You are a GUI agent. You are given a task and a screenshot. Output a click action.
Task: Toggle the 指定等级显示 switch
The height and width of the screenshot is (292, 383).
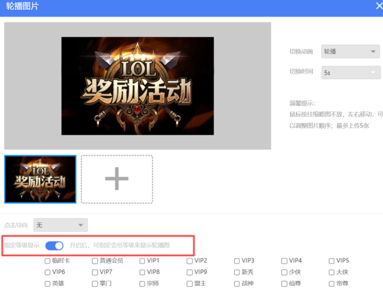click(x=54, y=246)
